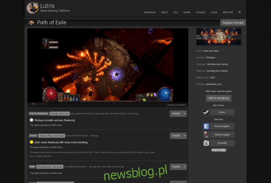Click the STEAM (WINDOWS) runner badge
This screenshot has height=183, width=271.
click(39, 114)
